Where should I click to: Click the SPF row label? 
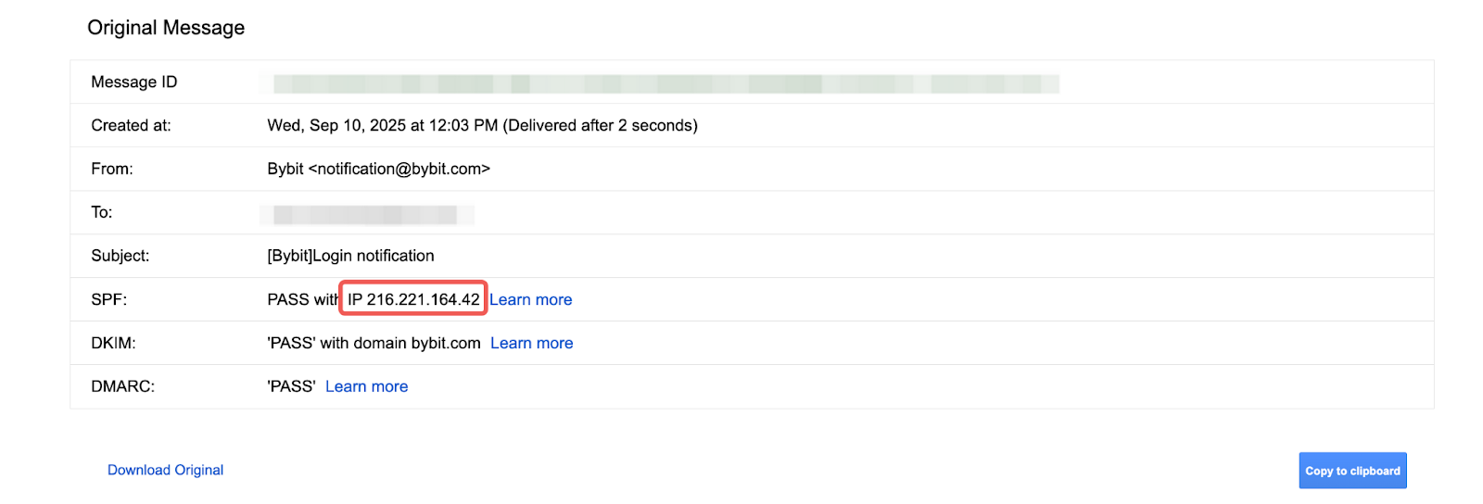click(x=108, y=299)
